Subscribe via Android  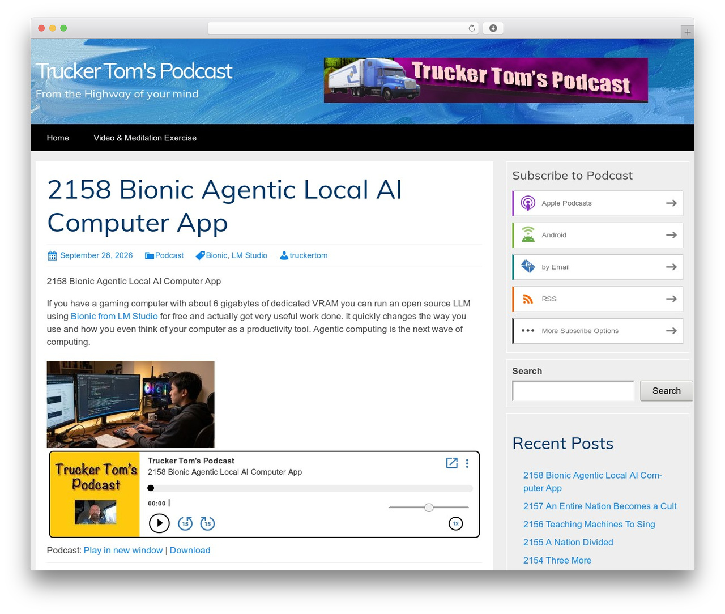pyautogui.click(x=598, y=235)
